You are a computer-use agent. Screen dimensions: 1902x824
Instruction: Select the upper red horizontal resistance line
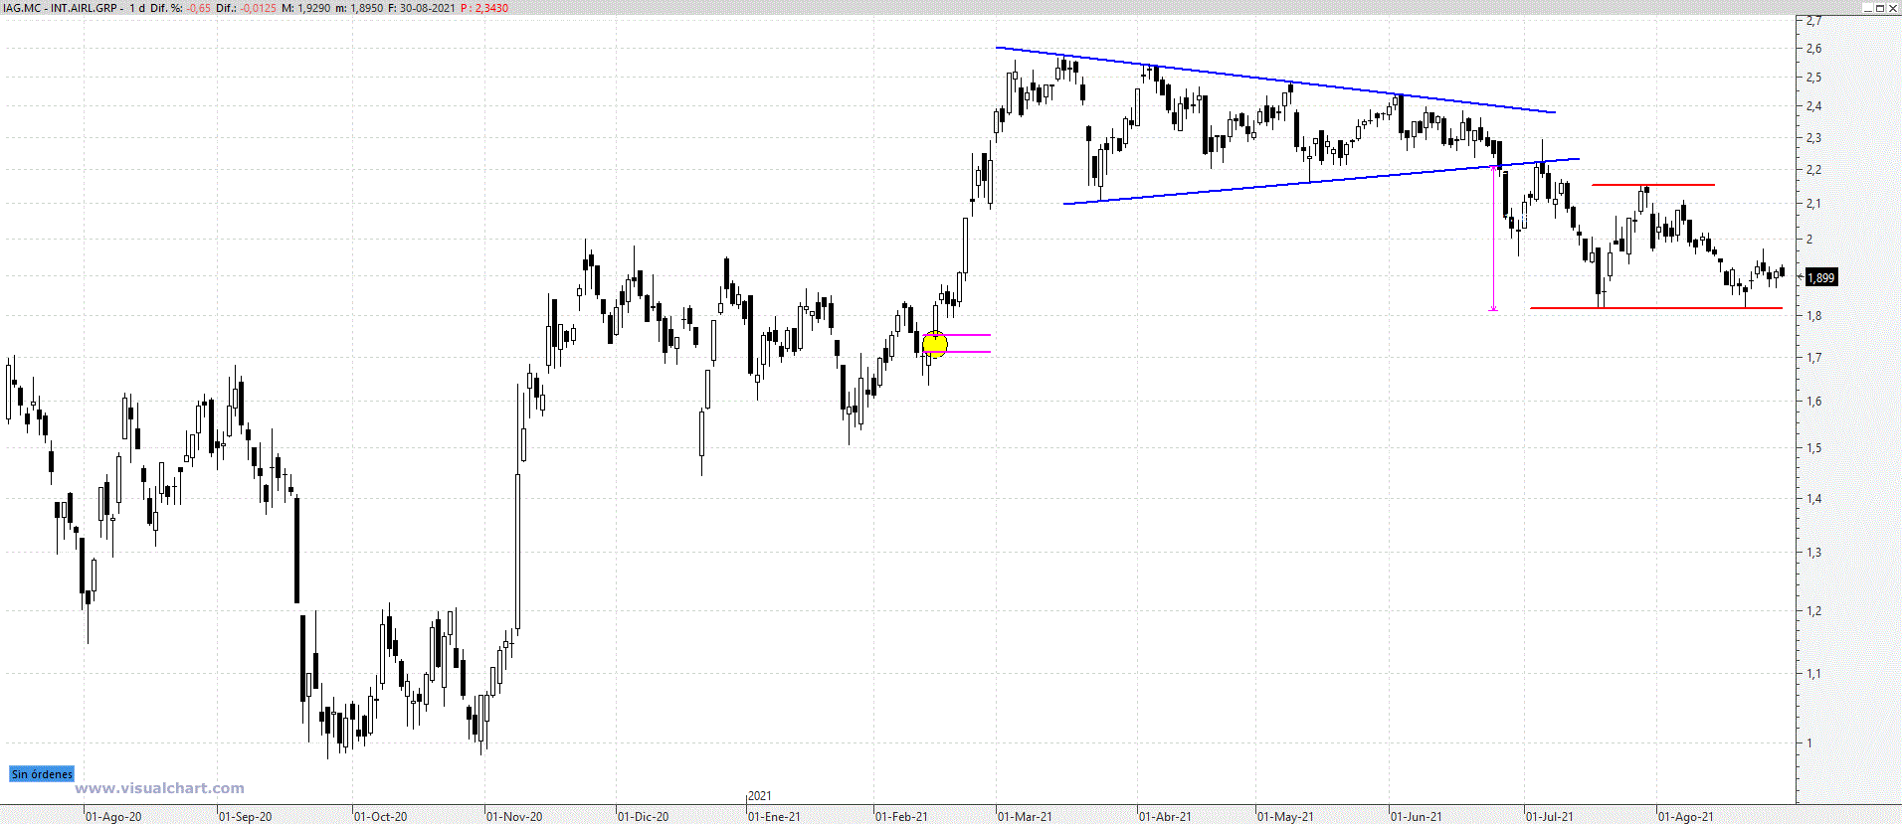click(x=1653, y=185)
